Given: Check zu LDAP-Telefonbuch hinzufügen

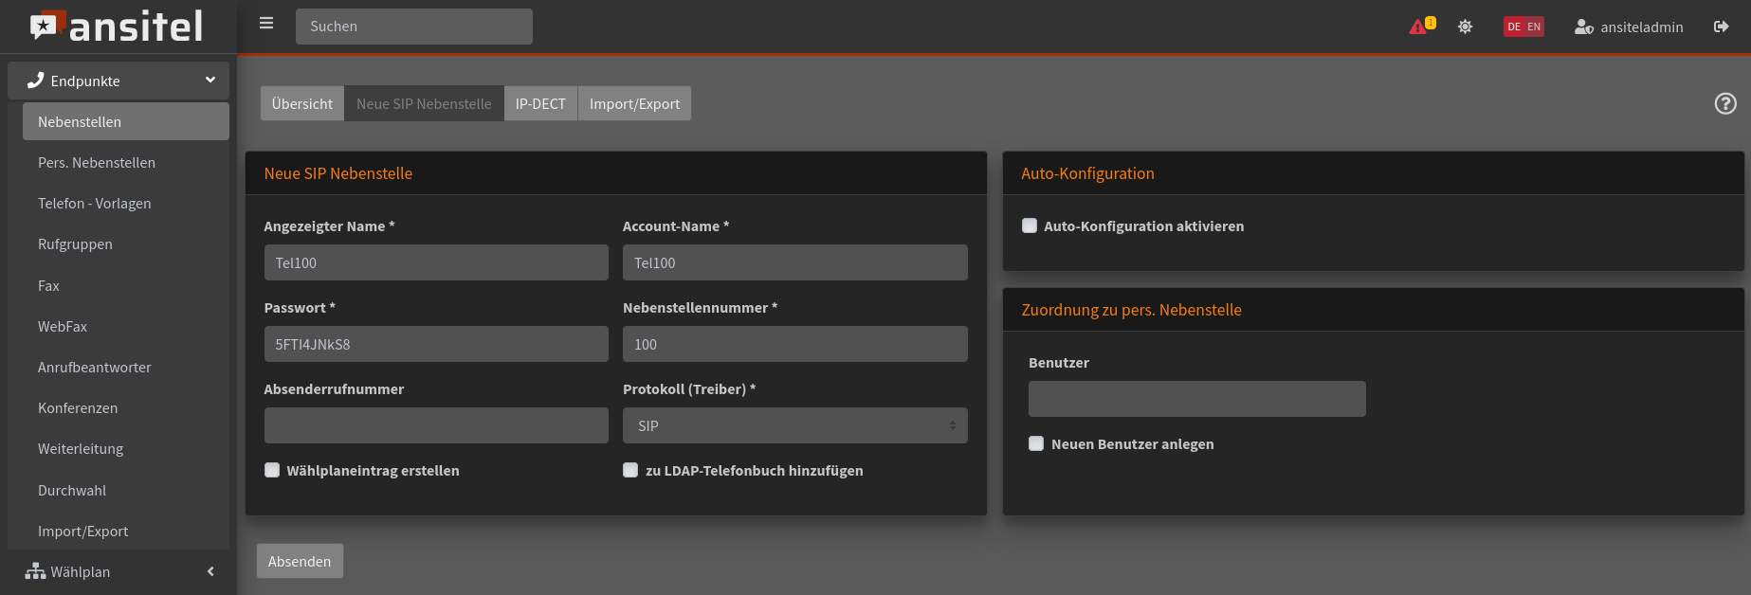Looking at the screenshot, I should coord(630,470).
